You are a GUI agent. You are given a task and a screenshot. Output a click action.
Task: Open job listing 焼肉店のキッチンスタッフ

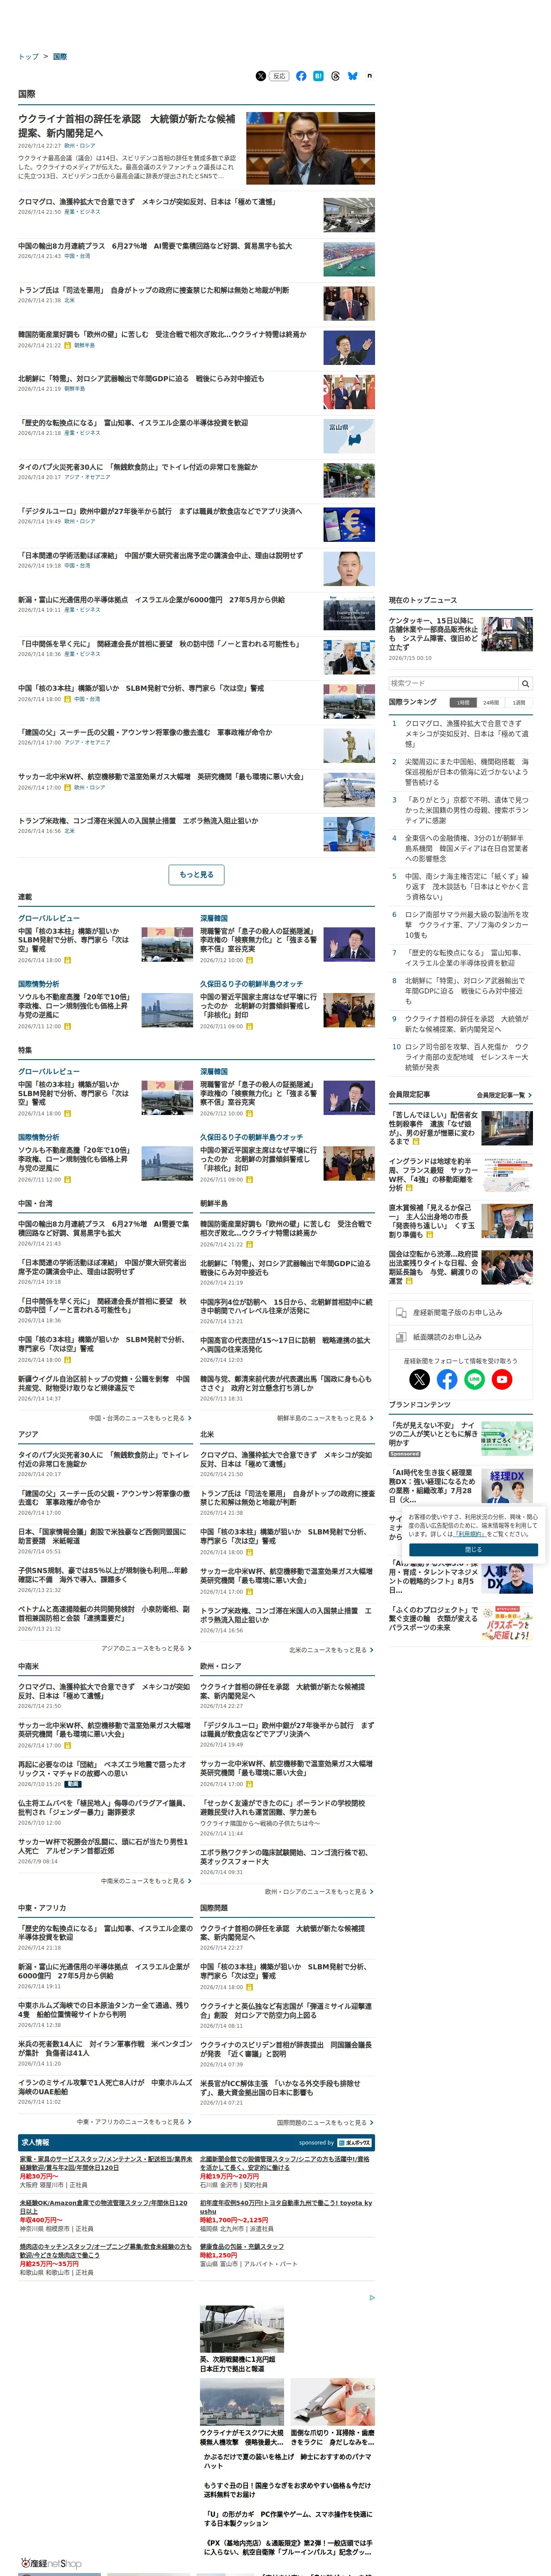(x=105, y=2250)
